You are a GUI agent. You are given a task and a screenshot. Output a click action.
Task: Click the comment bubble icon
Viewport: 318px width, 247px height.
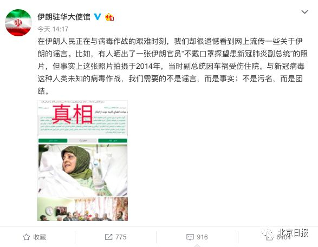click(190, 237)
